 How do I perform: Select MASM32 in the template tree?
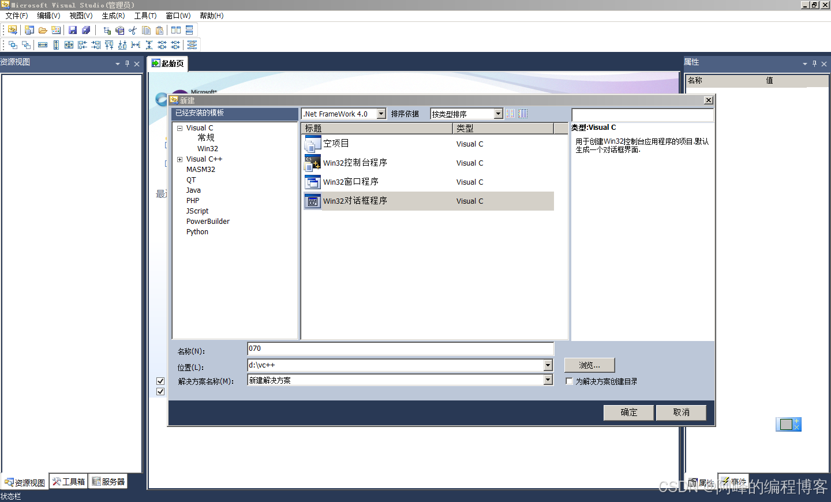(x=201, y=170)
